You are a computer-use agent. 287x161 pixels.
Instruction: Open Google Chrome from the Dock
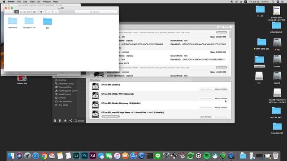tap(44, 156)
